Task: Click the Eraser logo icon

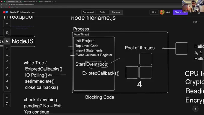Action: 5,12
